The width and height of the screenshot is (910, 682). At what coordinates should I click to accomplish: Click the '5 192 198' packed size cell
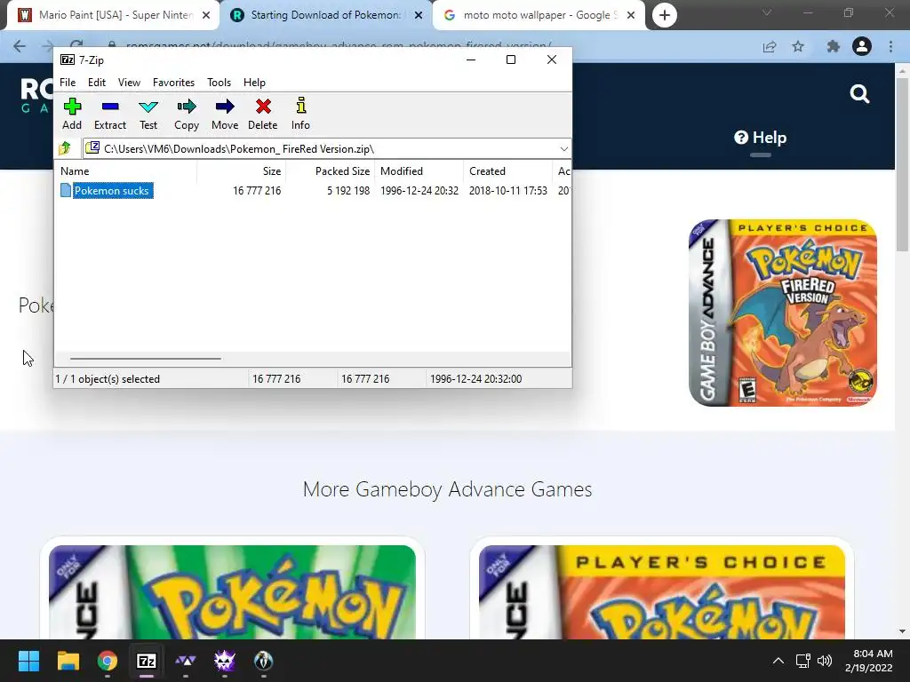pos(347,191)
